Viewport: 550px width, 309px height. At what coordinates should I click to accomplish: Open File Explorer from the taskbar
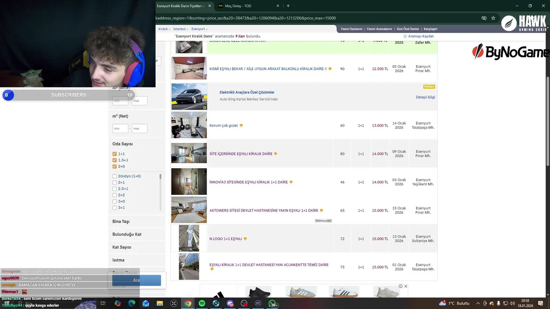[x=160, y=303]
